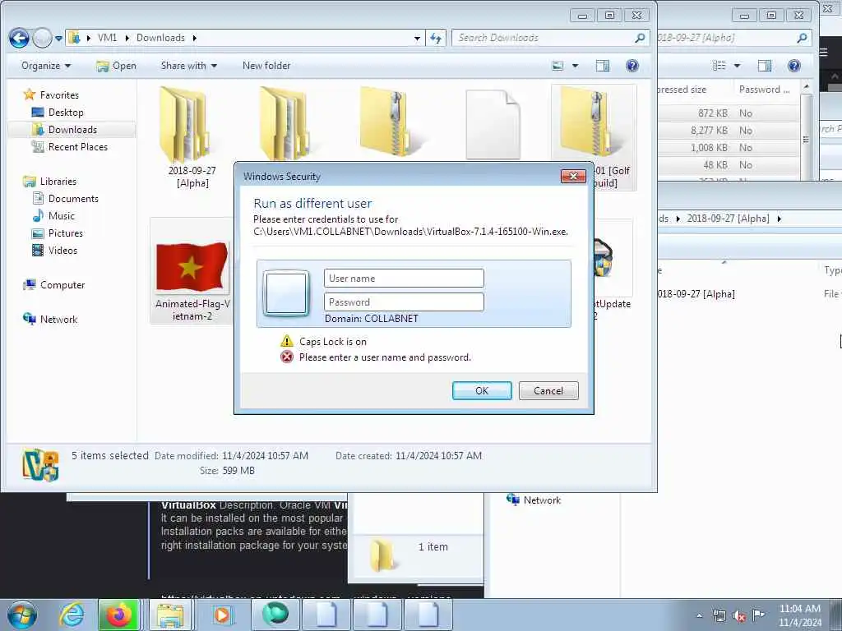Screen dimensions: 842x631
Task: Open recent pages dropdown beside navigation arrows
Action: (58, 38)
